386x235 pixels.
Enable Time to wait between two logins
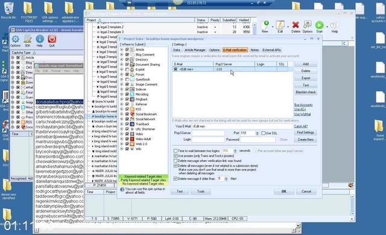[176, 150]
